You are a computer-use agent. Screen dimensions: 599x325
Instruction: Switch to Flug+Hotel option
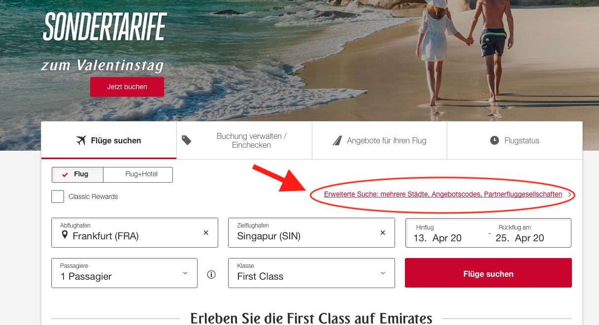click(x=138, y=174)
